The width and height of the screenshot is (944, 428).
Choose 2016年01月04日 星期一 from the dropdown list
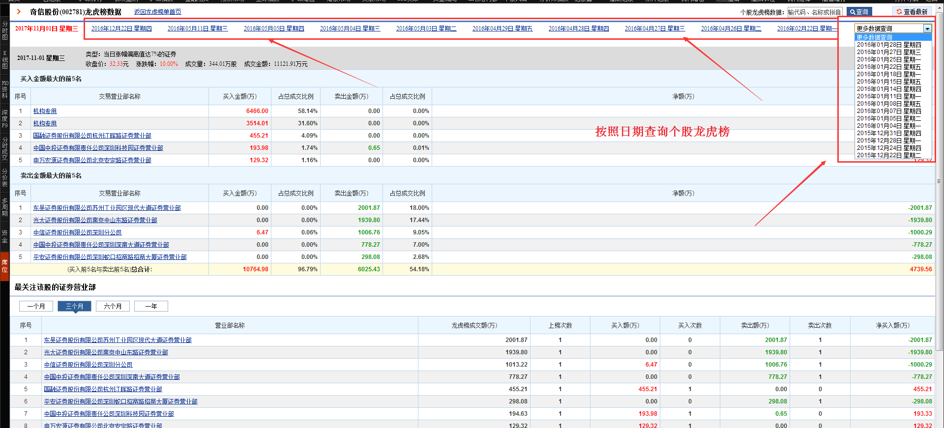[893, 126]
